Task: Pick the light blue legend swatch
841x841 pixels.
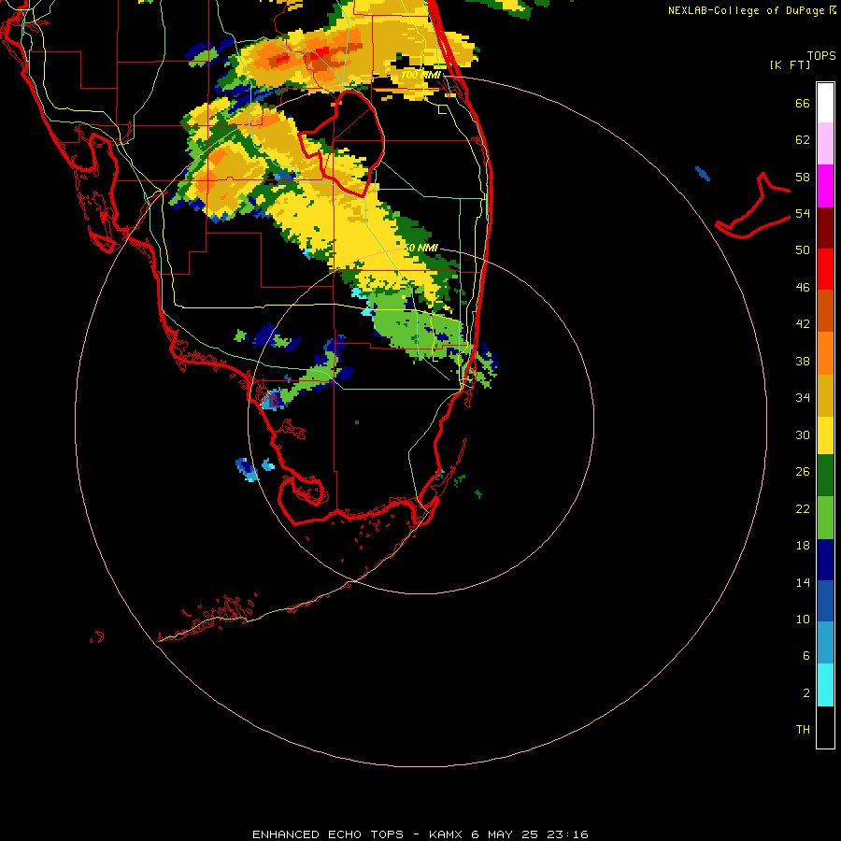Action: click(x=825, y=643)
